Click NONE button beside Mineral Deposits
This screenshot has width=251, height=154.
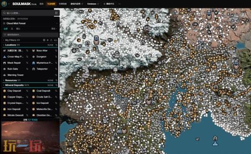(x=51, y=85)
